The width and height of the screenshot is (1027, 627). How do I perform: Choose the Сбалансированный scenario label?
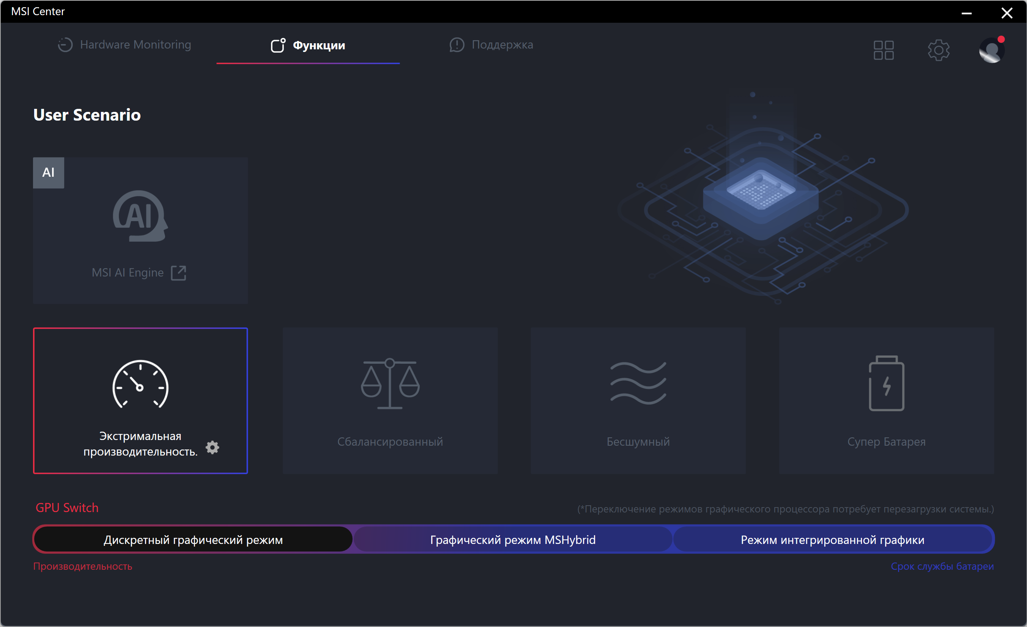point(390,441)
